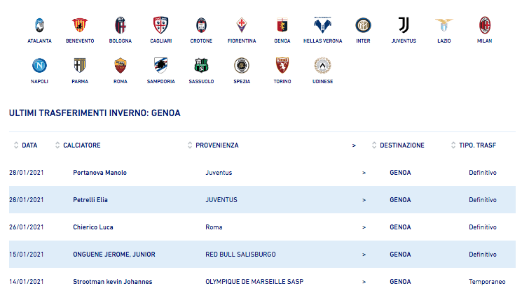Image resolution: width=522 pixels, height=307 pixels.
Task: Choose the Milan team badge
Action: (x=484, y=26)
